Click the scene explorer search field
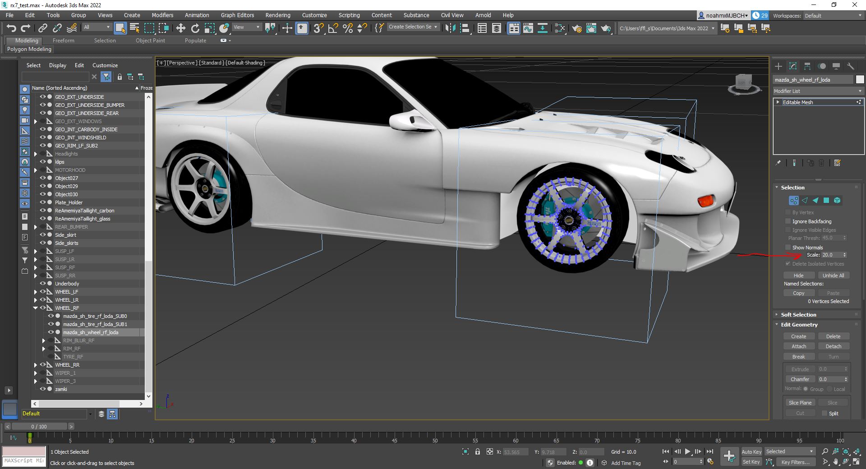The image size is (866, 469). [55, 77]
